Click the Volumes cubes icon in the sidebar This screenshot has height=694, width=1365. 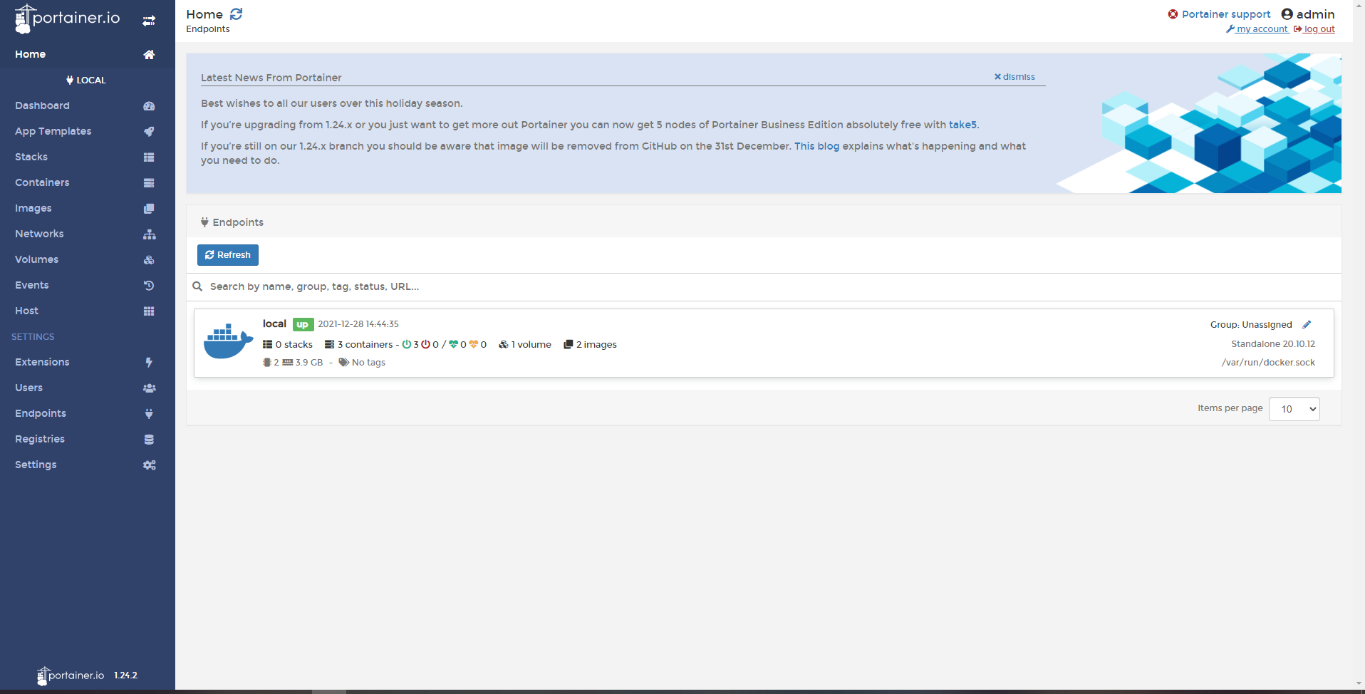pyautogui.click(x=149, y=260)
